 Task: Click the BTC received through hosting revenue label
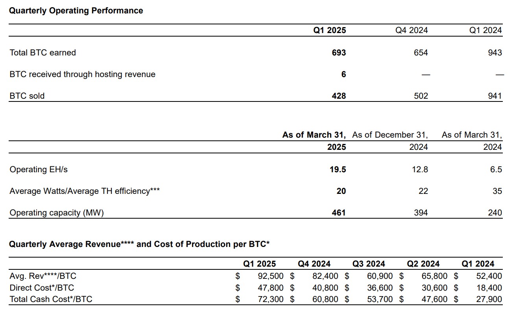coord(82,74)
